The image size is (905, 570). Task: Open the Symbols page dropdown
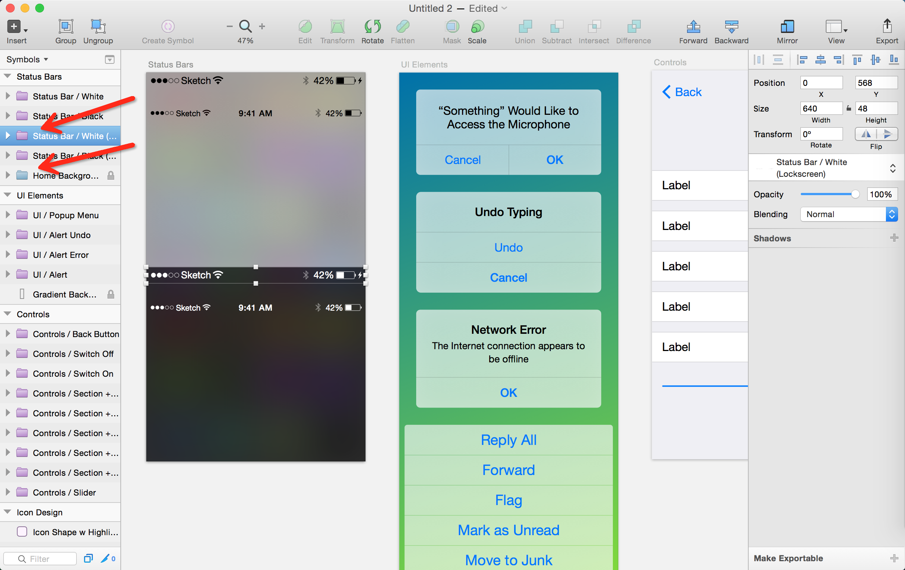point(27,59)
